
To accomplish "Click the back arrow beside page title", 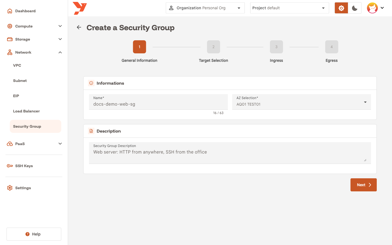I will pos(79,27).
